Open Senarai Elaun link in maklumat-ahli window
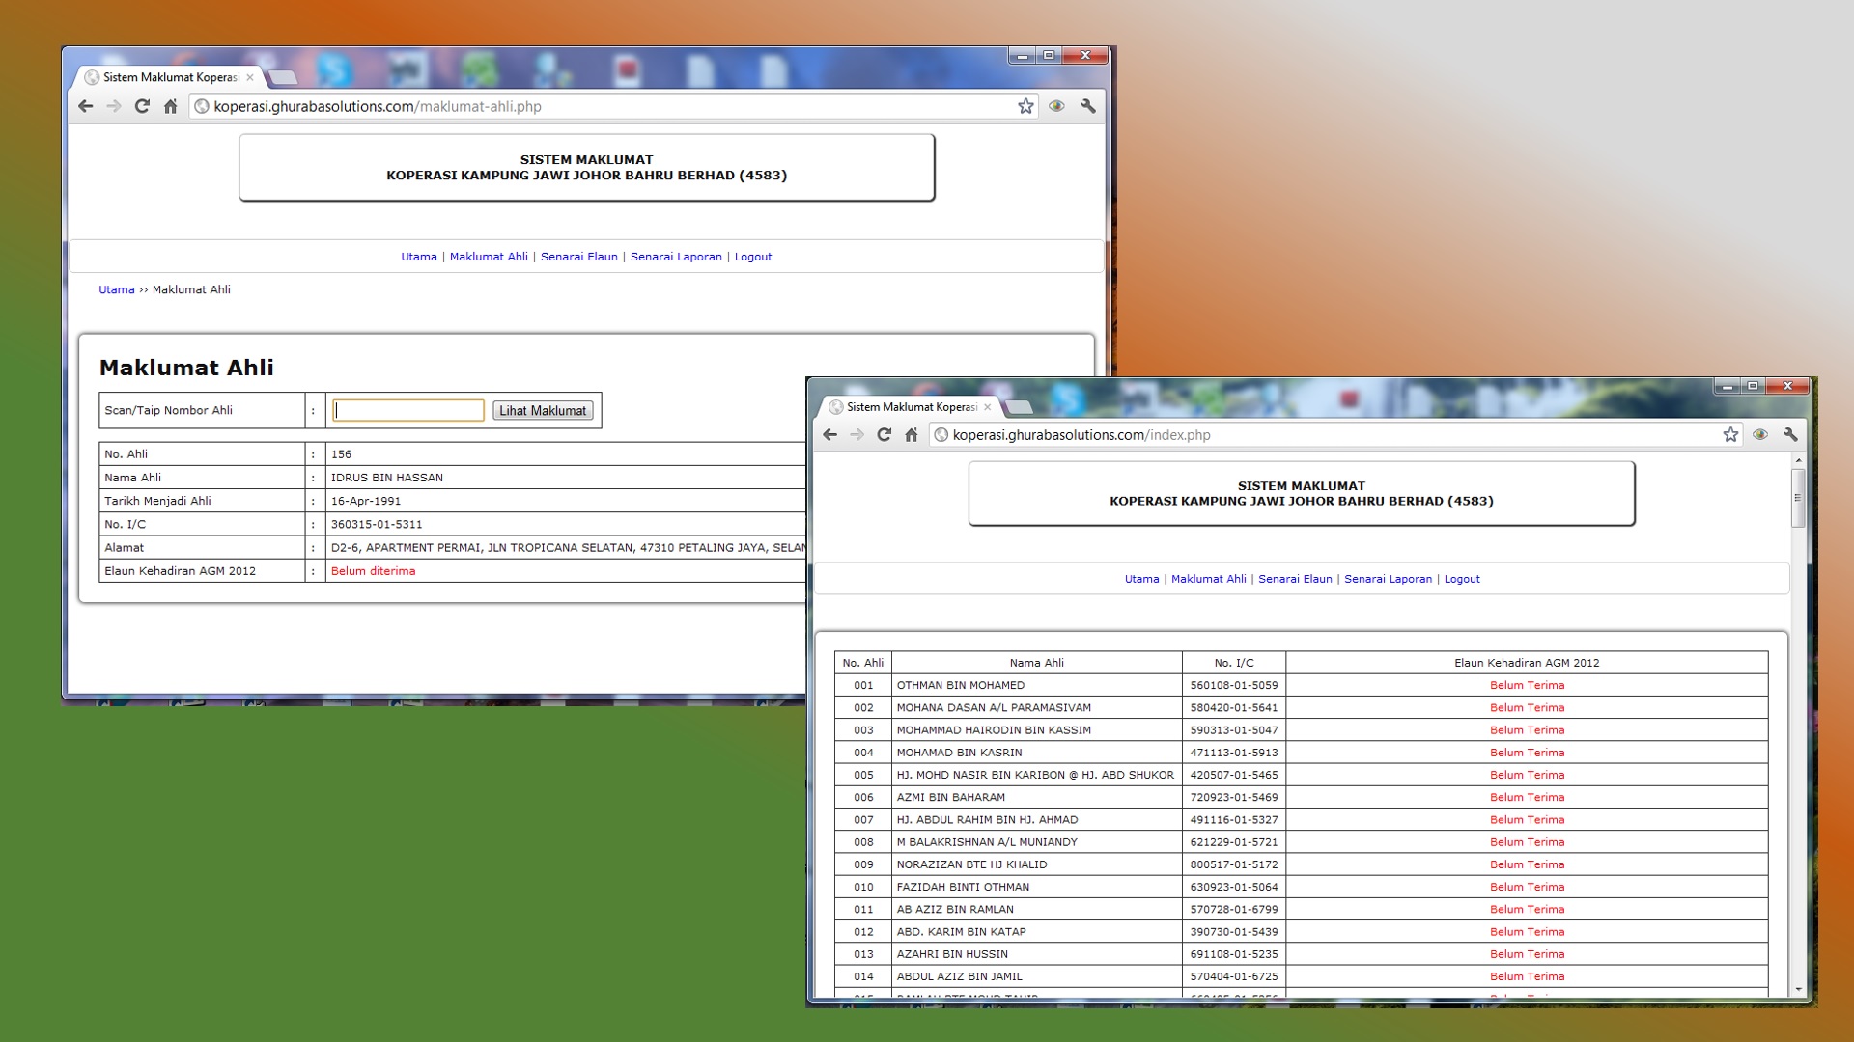 tap(578, 257)
